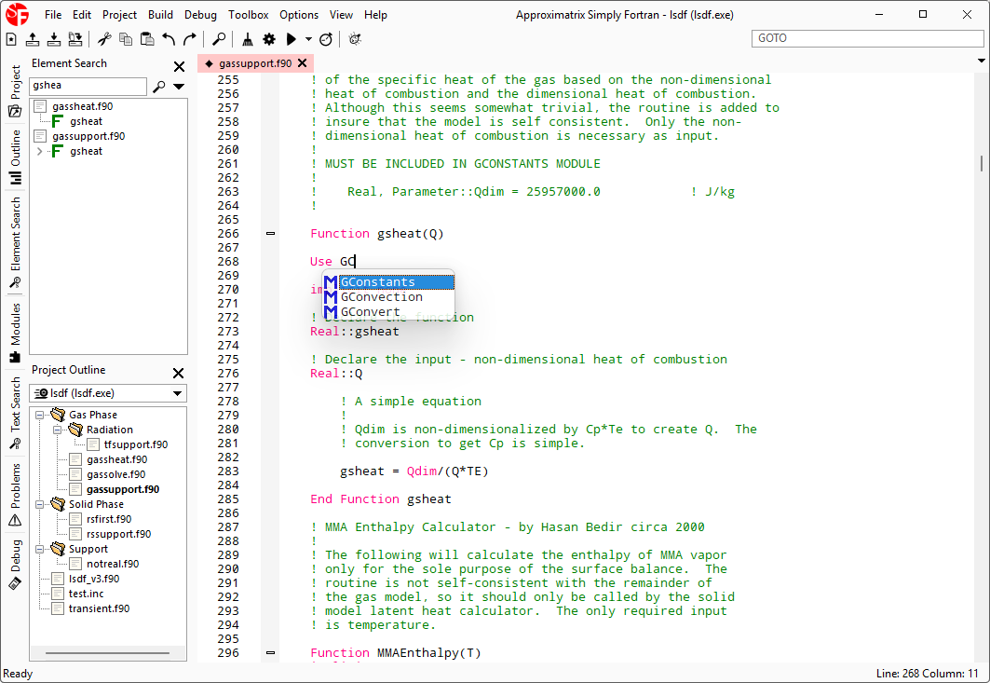The width and height of the screenshot is (990, 683).
Task: Open the element search options dropdown
Action: [x=180, y=86]
